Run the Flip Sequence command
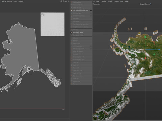 (81, 76)
